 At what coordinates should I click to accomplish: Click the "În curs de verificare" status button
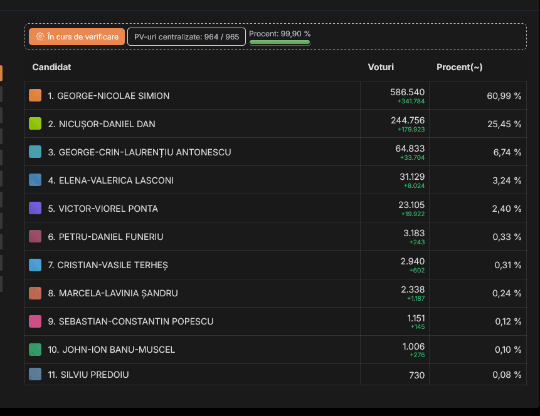pos(77,37)
